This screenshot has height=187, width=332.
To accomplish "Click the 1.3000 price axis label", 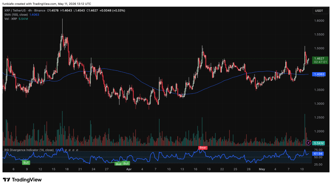I will click(x=319, y=104).
